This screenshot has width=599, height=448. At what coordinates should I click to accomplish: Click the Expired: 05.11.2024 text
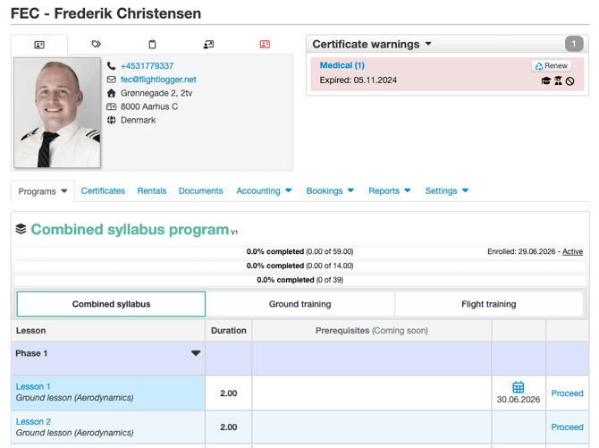click(358, 80)
